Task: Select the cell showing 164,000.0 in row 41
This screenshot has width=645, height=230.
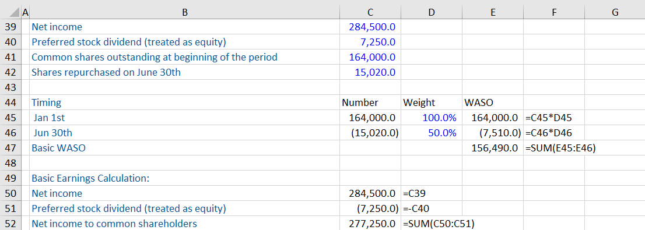Action: tap(370, 57)
